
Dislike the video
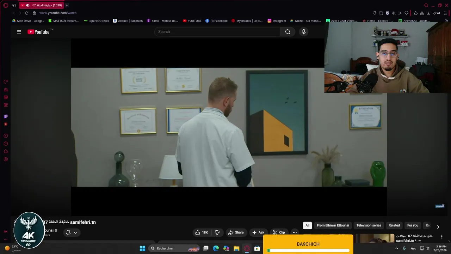[x=217, y=232]
